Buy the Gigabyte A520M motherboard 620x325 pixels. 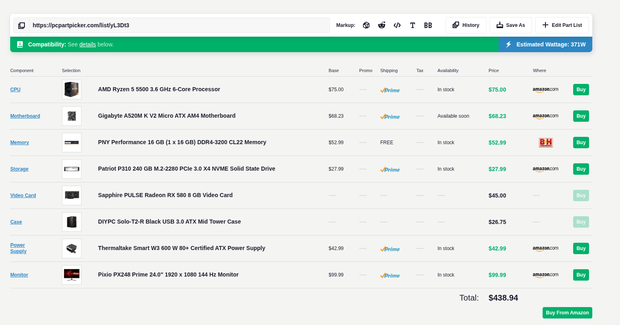[581, 116]
